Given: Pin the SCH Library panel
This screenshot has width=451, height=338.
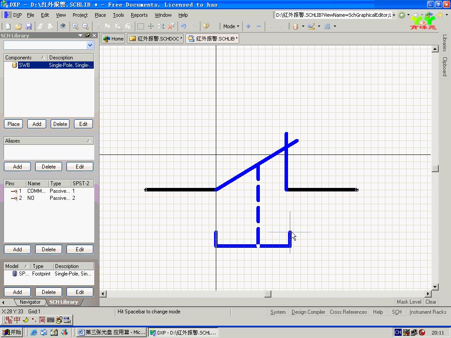Looking at the screenshot, I should click(88, 35).
